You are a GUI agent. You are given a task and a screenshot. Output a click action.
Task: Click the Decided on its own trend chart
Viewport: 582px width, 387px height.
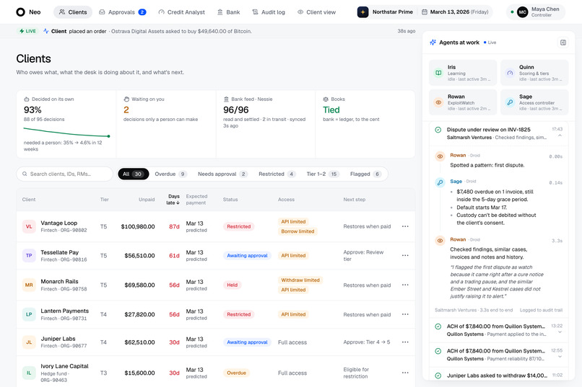[x=67, y=133]
